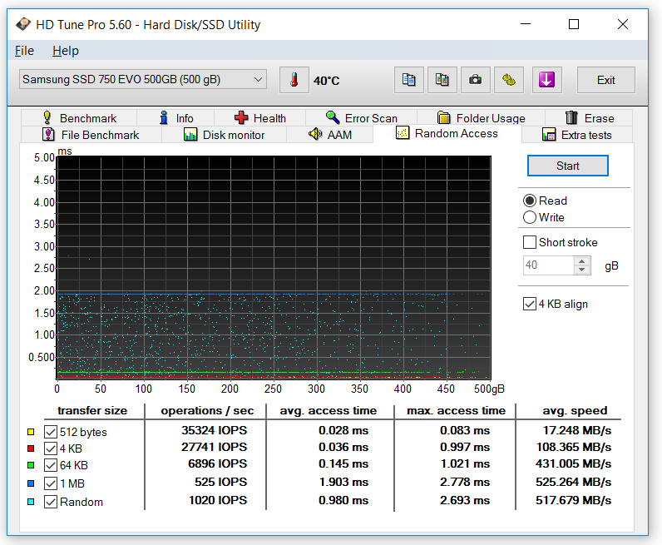662x545 pixels.
Task: Select the Read radio button
Action: coord(530,201)
